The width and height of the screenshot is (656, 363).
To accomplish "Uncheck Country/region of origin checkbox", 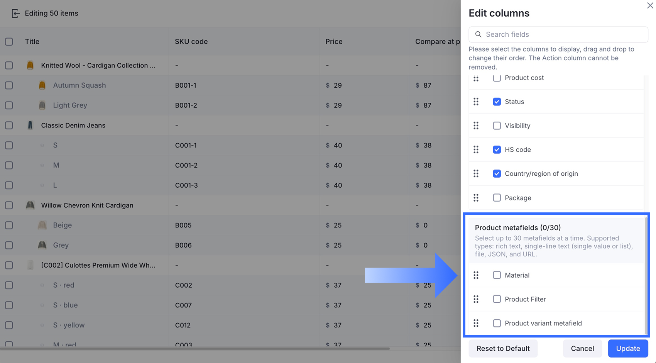I will (x=497, y=173).
